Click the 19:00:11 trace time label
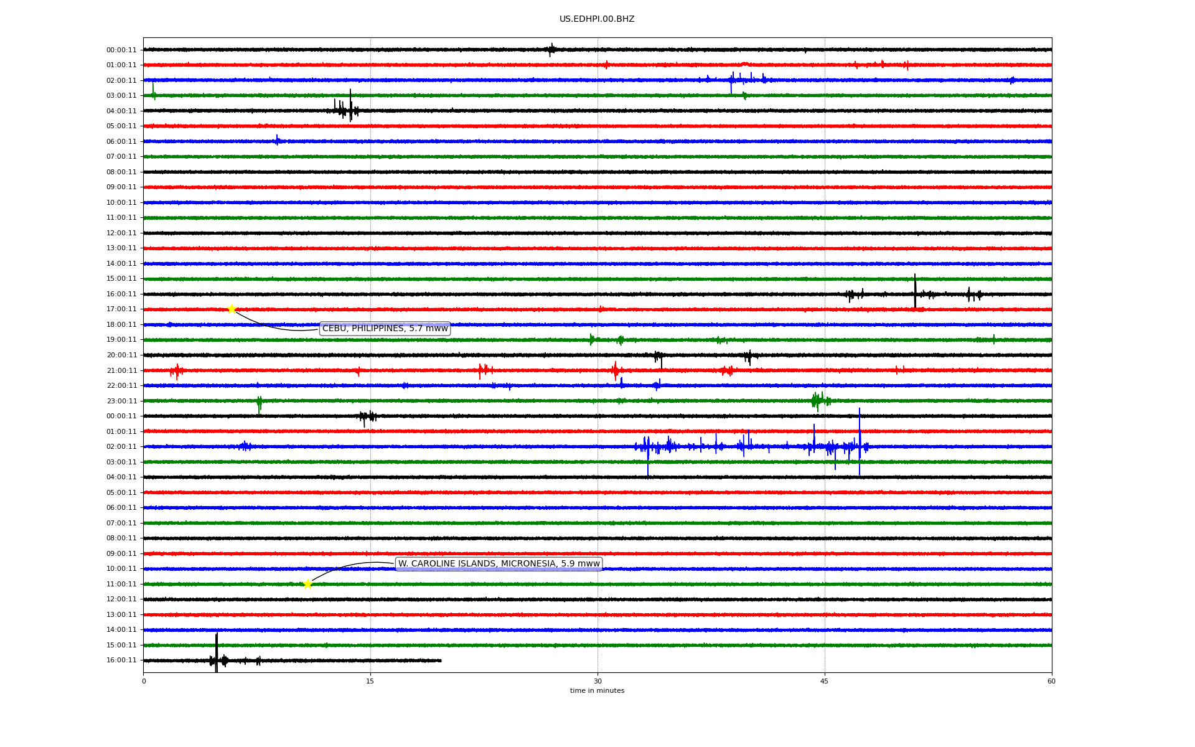This screenshot has height=747, width=1195. [x=121, y=340]
